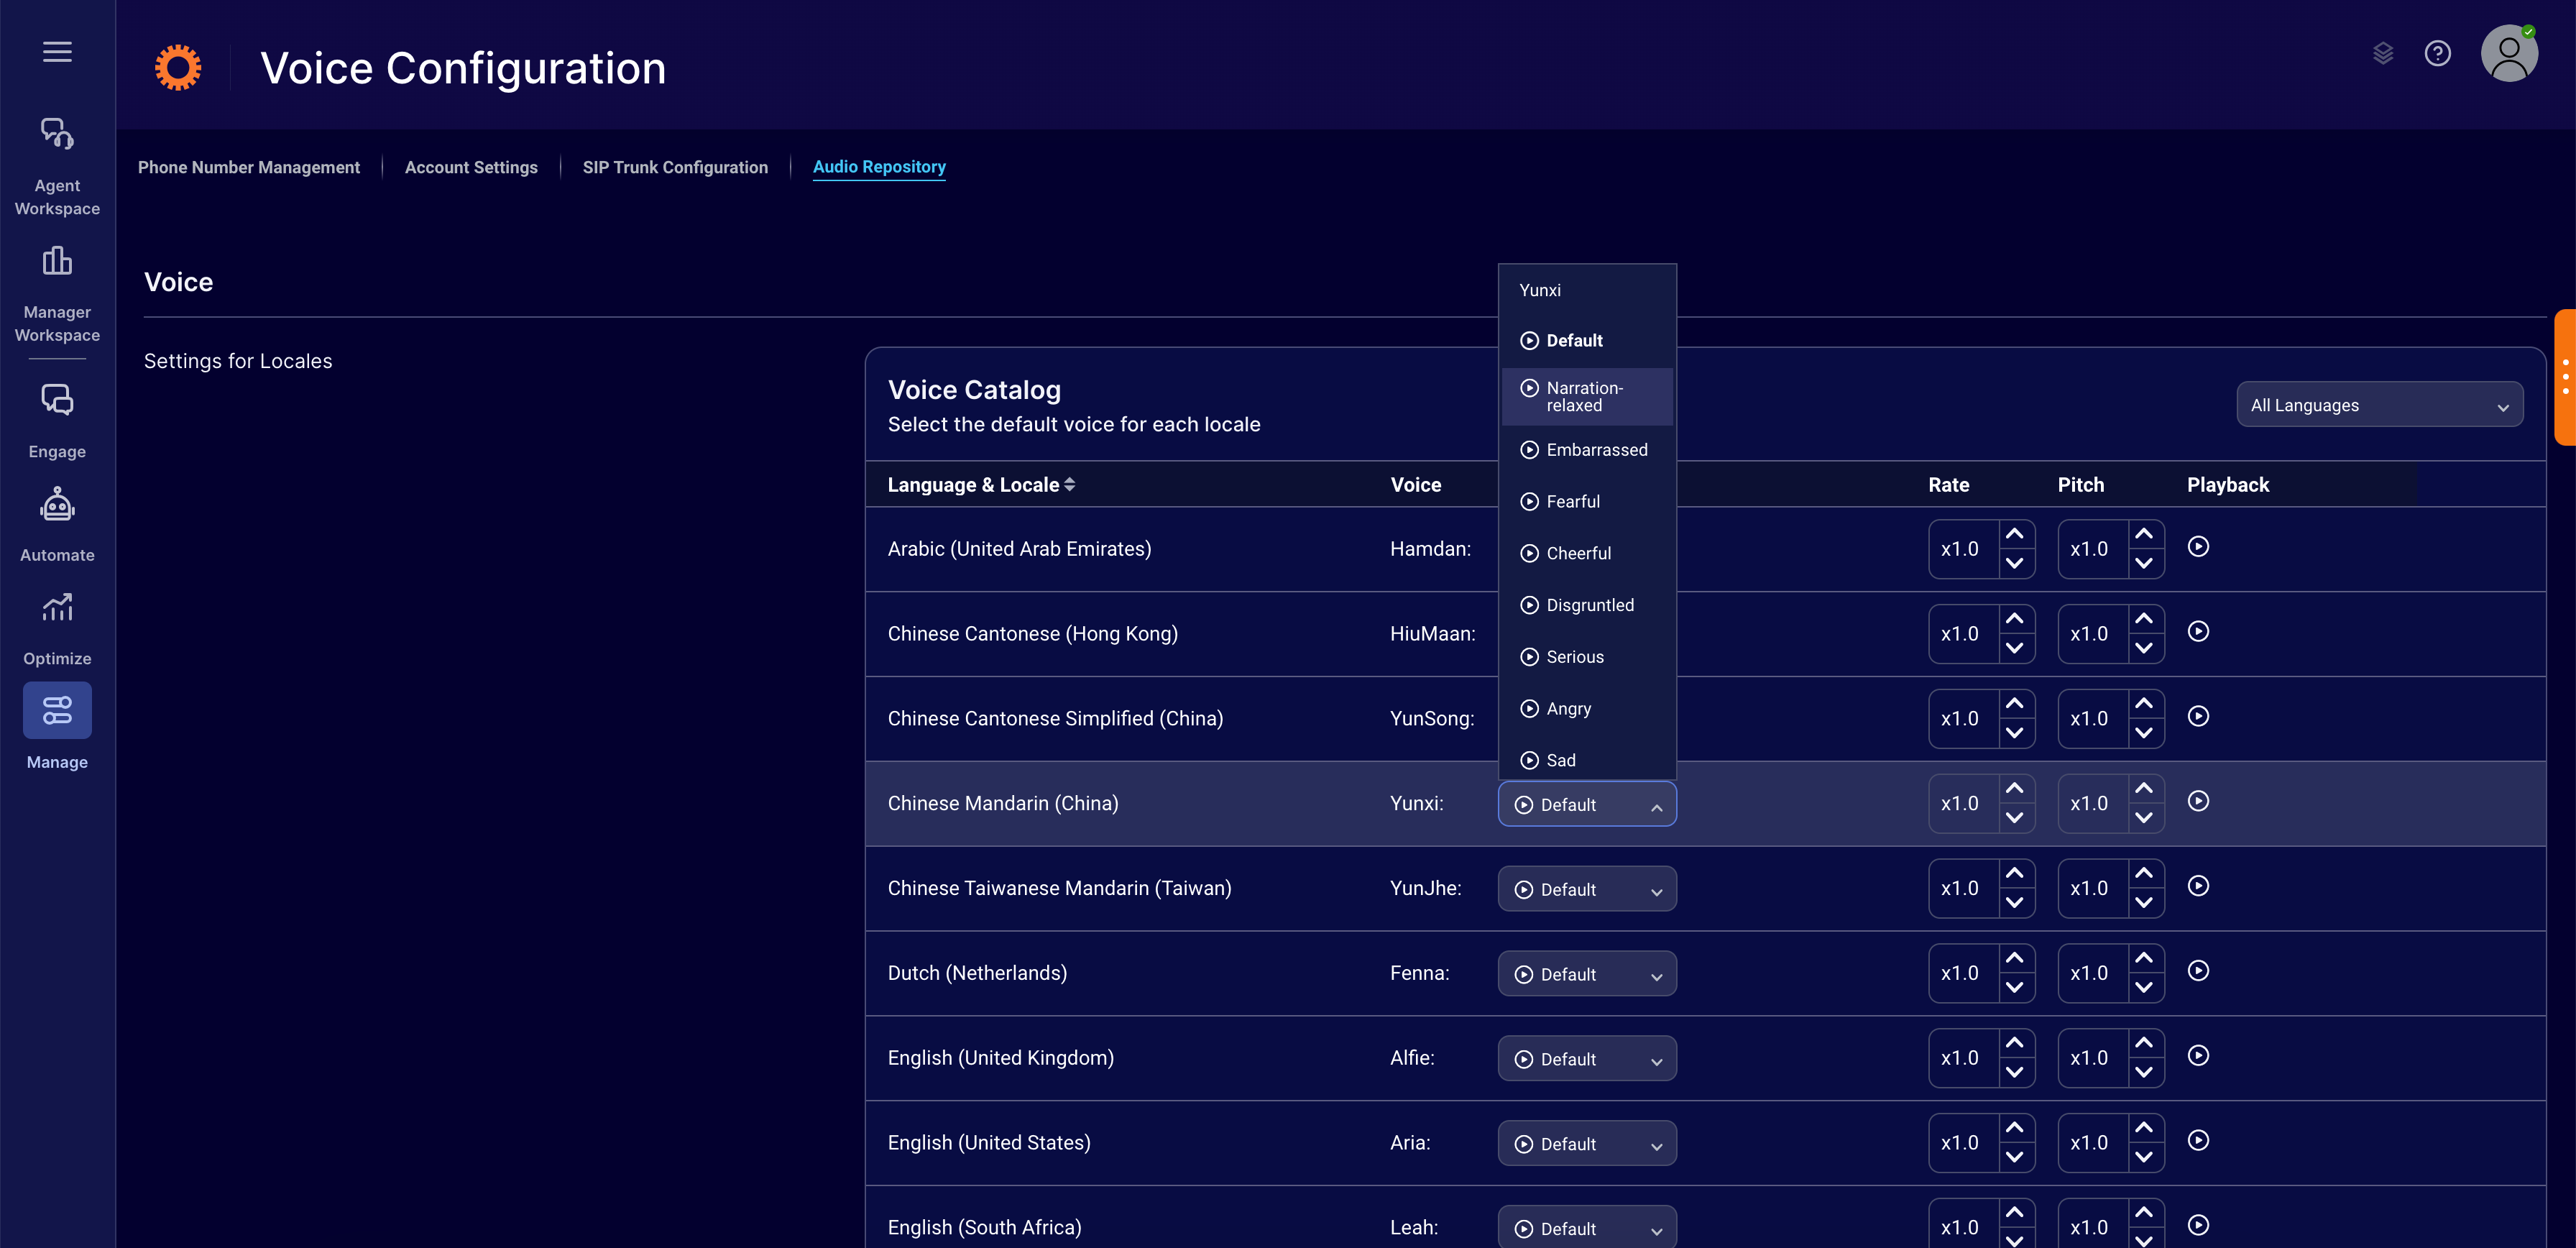
Task: Open the Optimize analytics section
Action: click(57, 629)
